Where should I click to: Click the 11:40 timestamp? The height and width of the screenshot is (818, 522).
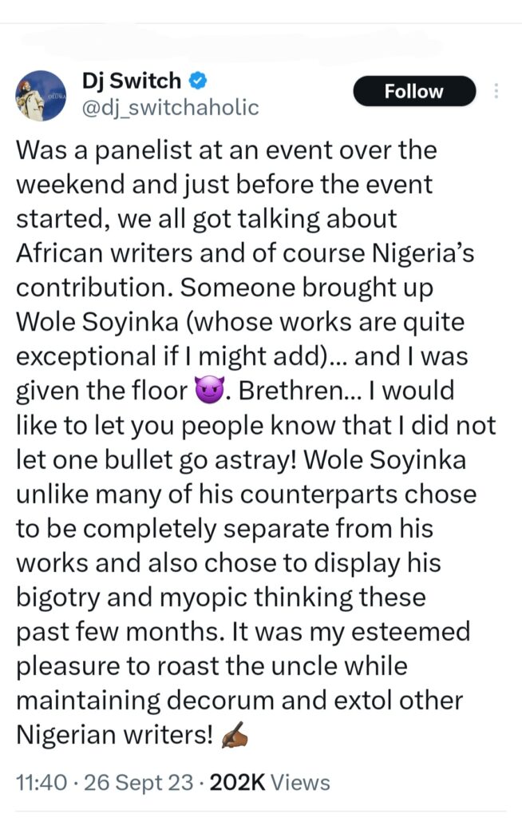[x=38, y=782]
